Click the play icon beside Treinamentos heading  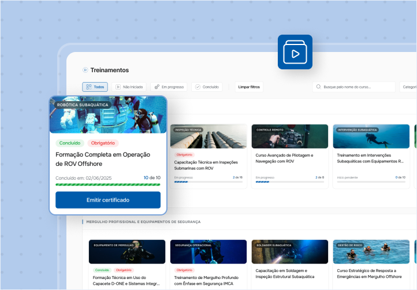point(85,70)
